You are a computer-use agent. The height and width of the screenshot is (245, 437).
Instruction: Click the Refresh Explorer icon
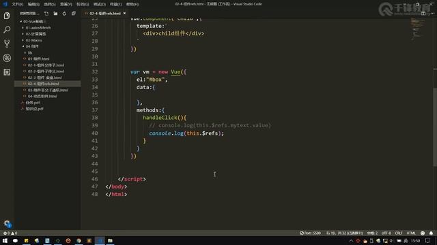pyautogui.click(x=64, y=14)
